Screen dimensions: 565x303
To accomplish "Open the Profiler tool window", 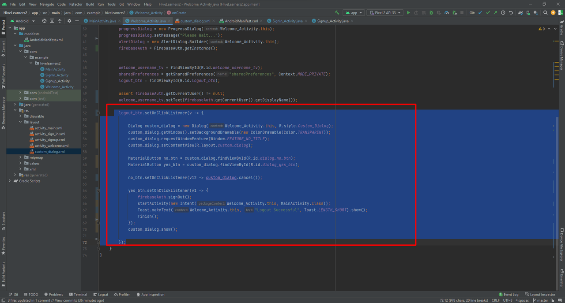I will (x=122, y=295).
